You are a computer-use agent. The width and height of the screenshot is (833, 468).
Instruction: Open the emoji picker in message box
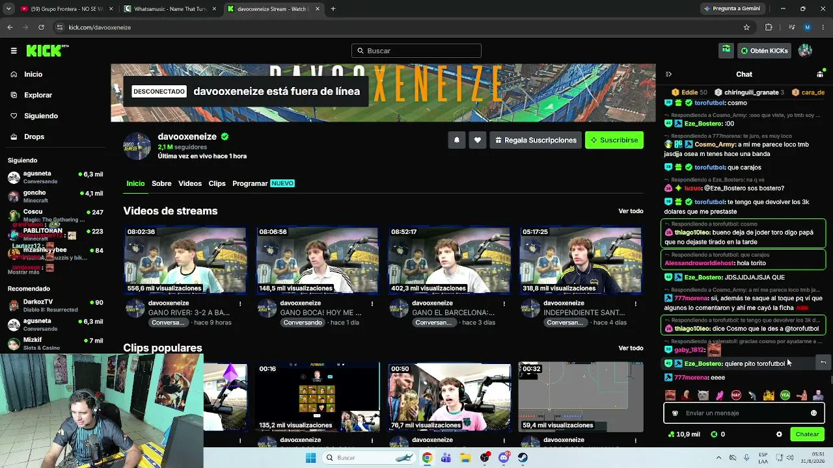[x=813, y=413]
